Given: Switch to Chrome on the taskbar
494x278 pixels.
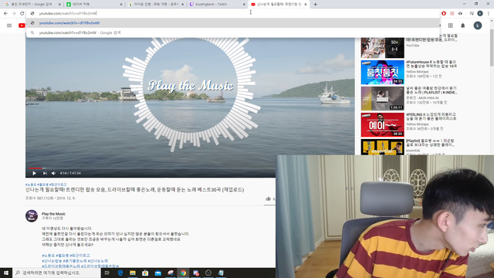Looking at the screenshot, I should point(183,273).
